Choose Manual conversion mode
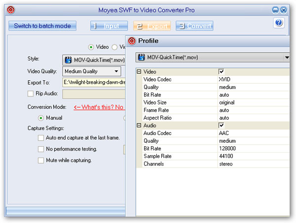 (x=41, y=118)
